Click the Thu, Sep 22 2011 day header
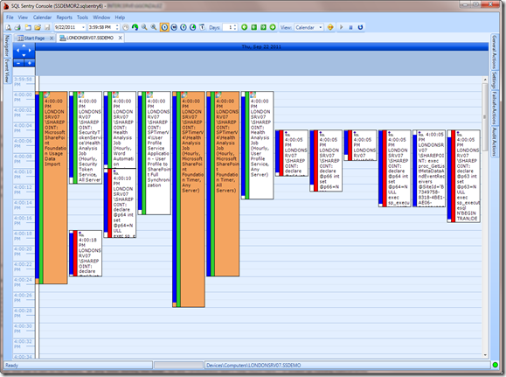This screenshot has height=377, width=506. (261, 47)
